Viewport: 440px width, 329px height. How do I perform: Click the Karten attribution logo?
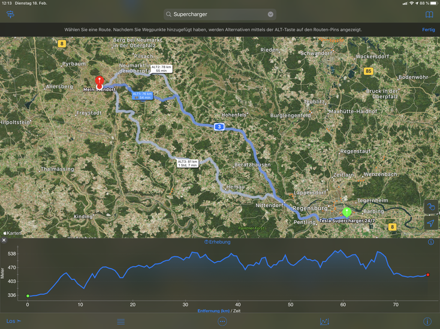(12, 233)
